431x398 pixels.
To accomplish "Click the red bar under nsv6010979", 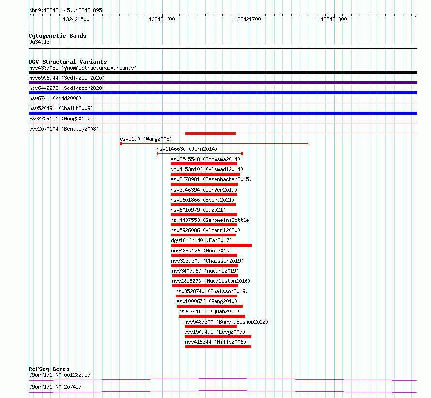I will (204, 215).
